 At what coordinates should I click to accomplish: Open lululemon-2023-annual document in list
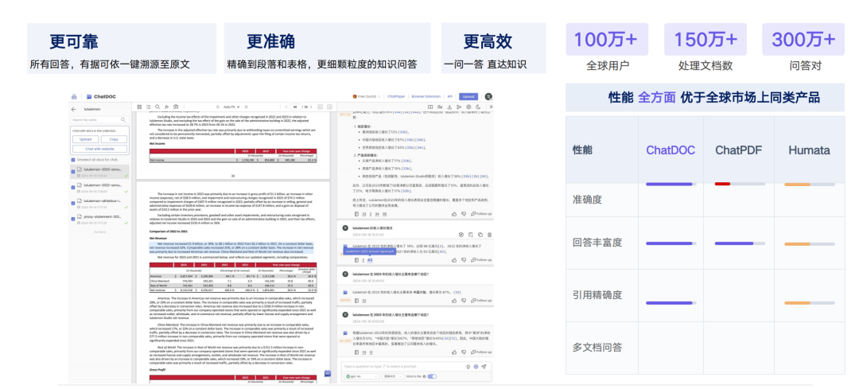pos(99,173)
